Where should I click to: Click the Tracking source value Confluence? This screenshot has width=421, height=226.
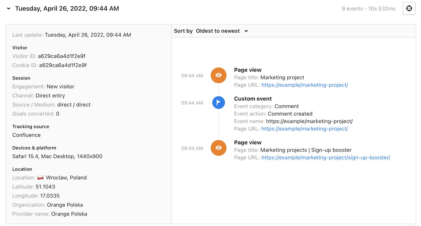[x=27, y=135]
